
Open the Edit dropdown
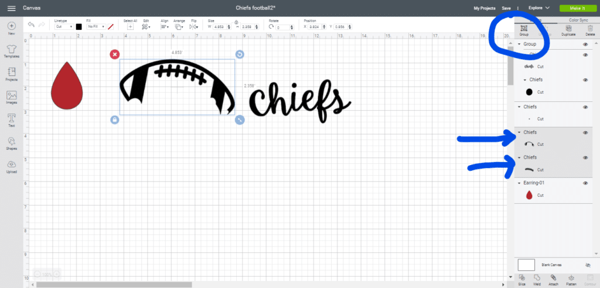146,27
